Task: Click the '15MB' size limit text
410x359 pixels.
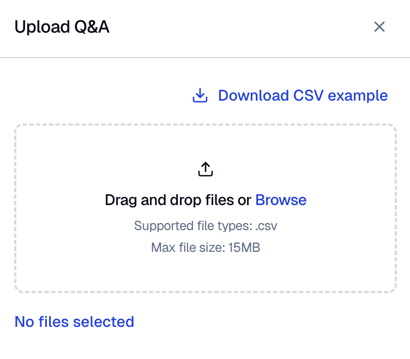Action: [244, 247]
